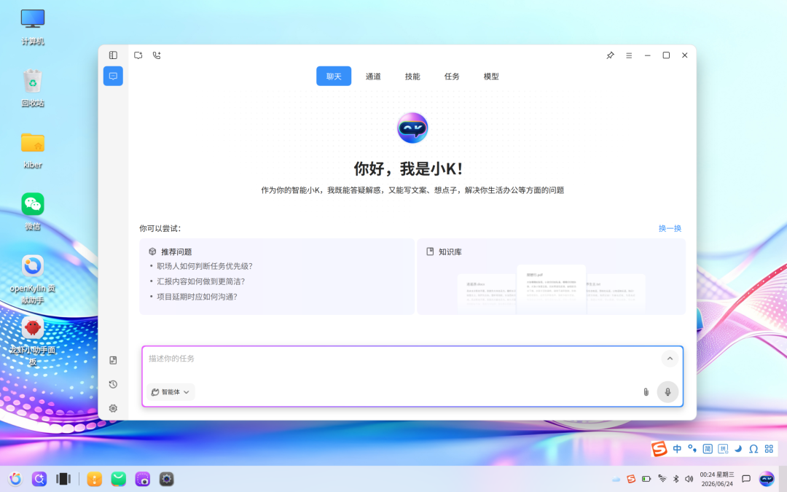Open the purple screenshot taskbar icon
The image size is (787, 492).
[143, 479]
